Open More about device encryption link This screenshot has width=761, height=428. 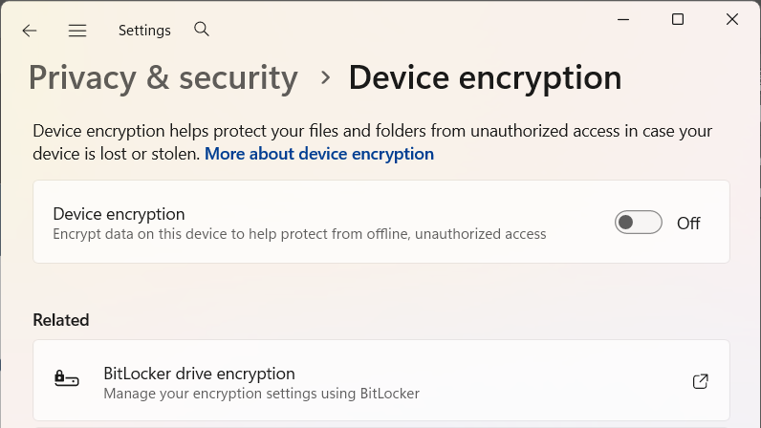tap(319, 154)
